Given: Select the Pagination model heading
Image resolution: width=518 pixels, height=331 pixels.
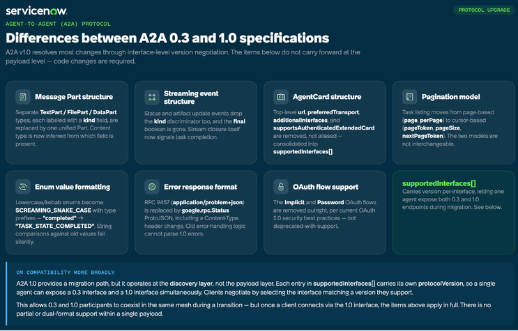Looking at the screenshot, I should (x=450, y=97).
